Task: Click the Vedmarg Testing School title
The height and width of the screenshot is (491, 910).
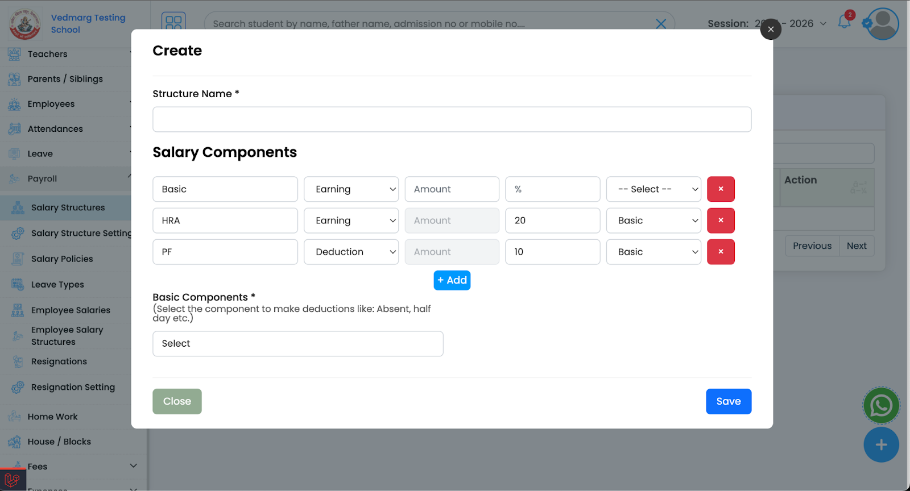Action: 88,24
